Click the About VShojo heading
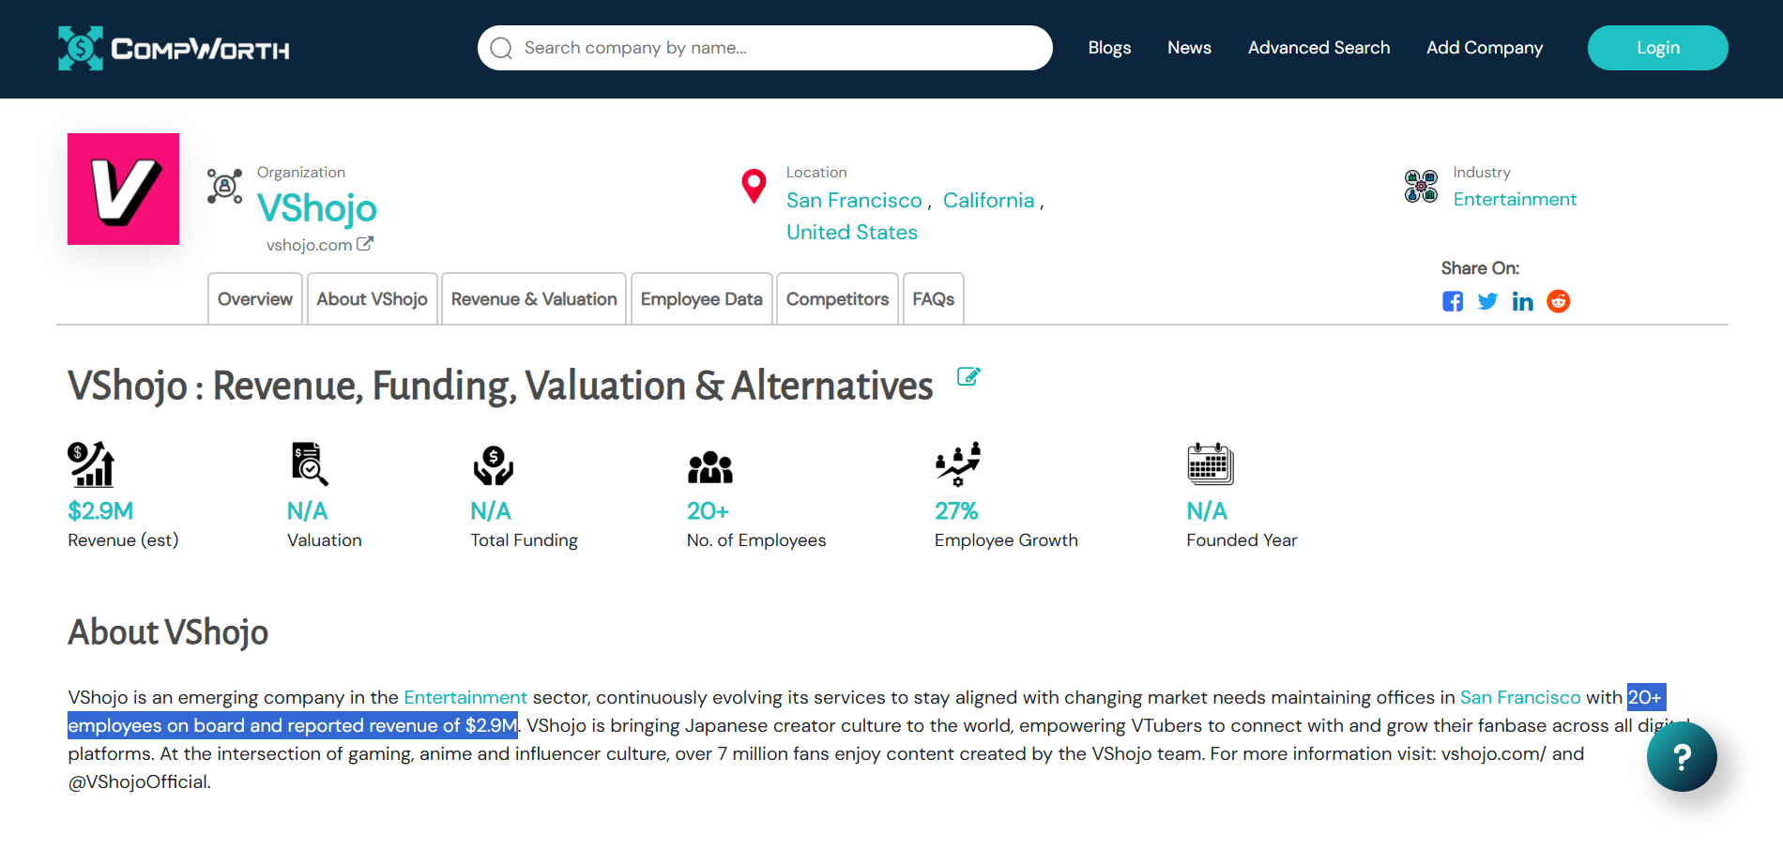1783x850 pixels. coord(168,632)
